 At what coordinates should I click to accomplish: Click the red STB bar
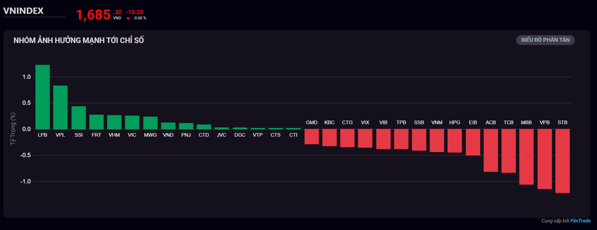point(562,161)
